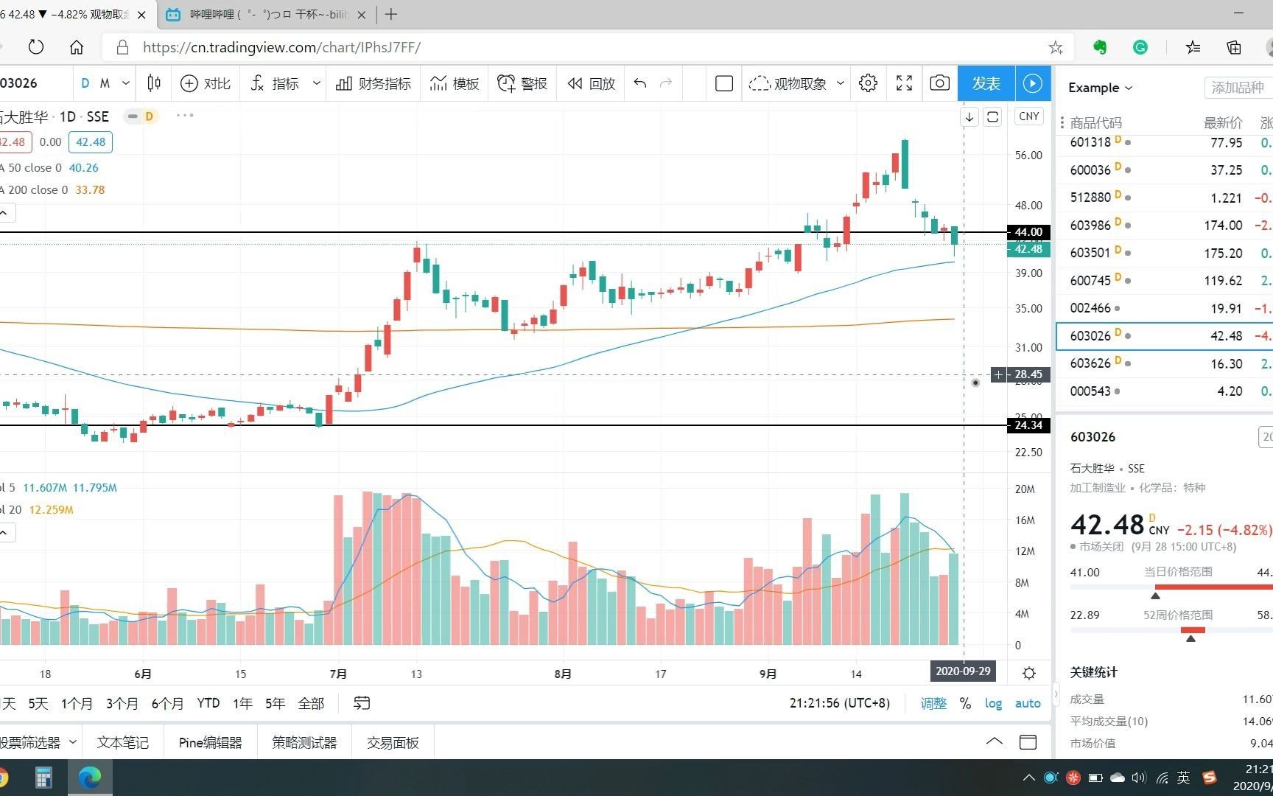Bookmark this page with star icon

pos(1056,48)
